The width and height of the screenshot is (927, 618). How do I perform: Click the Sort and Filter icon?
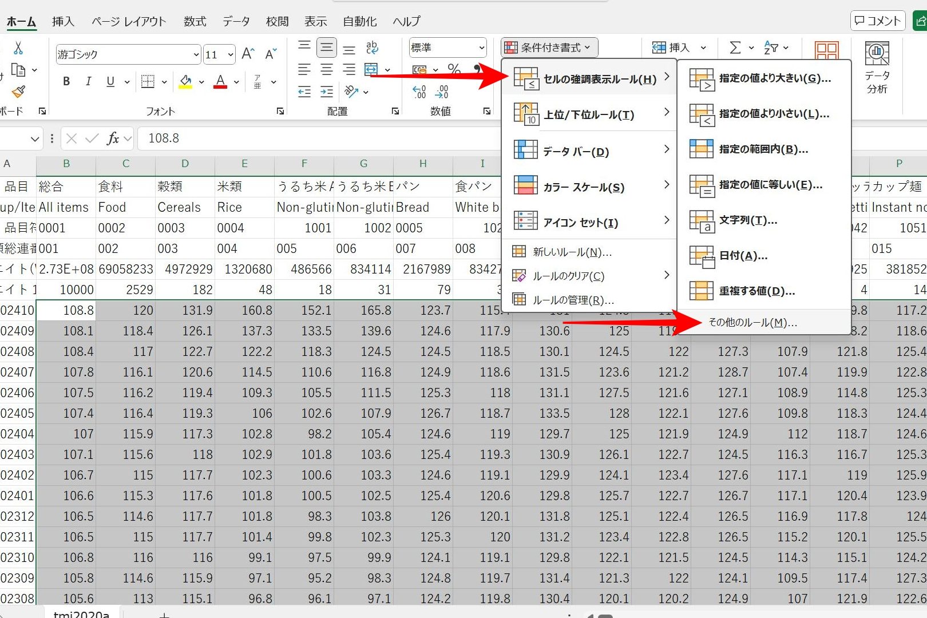[x=771, y=47]
